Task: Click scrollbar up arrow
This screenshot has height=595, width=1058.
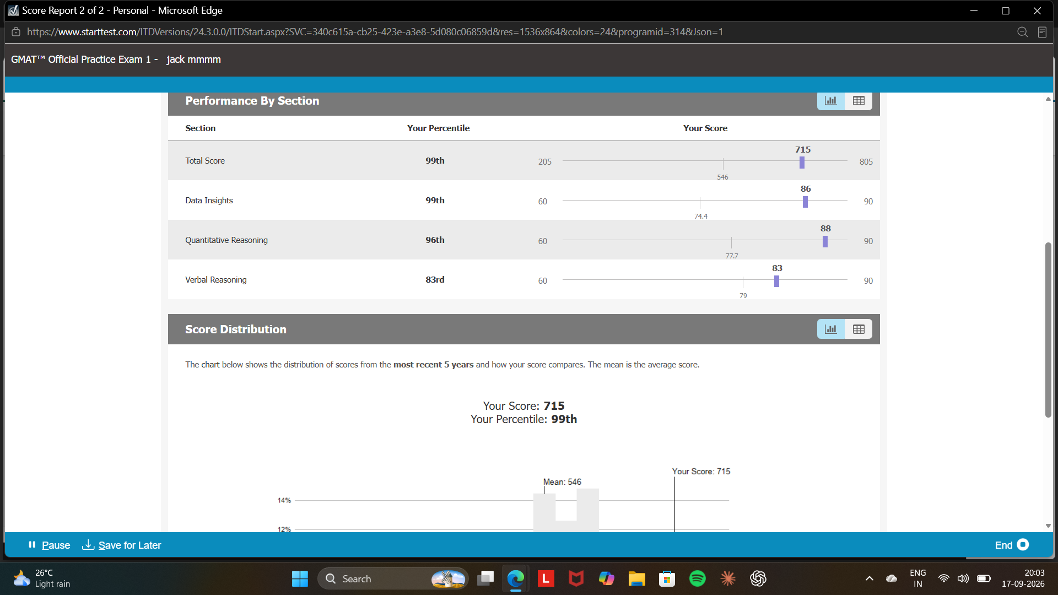Action: coord(1048,99)
